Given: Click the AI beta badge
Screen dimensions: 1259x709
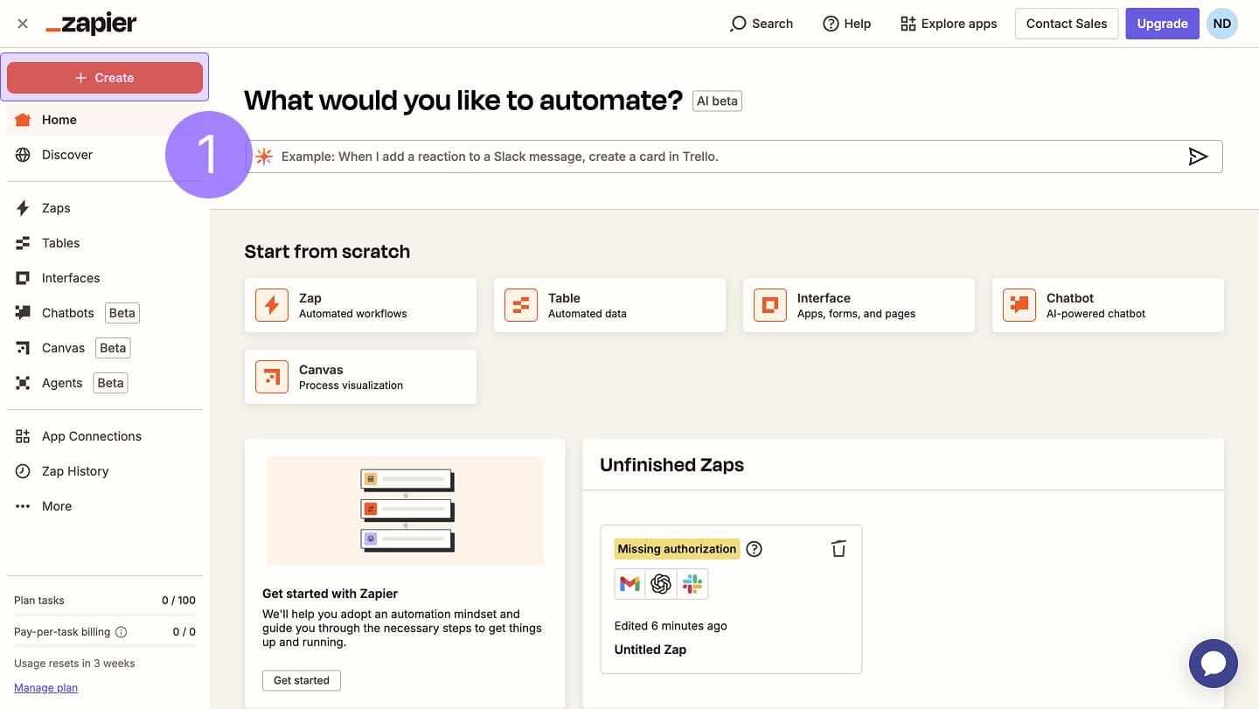Looking at the screenshot, I should pyautogui.click(x=717, y=101).
